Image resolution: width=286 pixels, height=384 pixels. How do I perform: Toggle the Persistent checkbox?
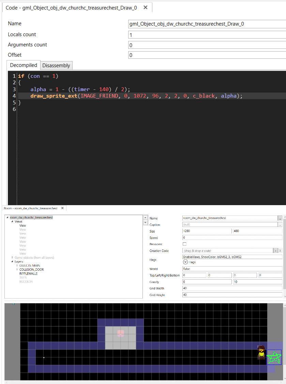[x=184, y=244]
